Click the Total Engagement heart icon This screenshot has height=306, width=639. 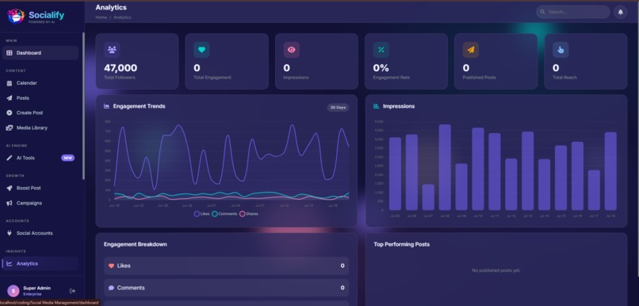click(x=201, y=50)
